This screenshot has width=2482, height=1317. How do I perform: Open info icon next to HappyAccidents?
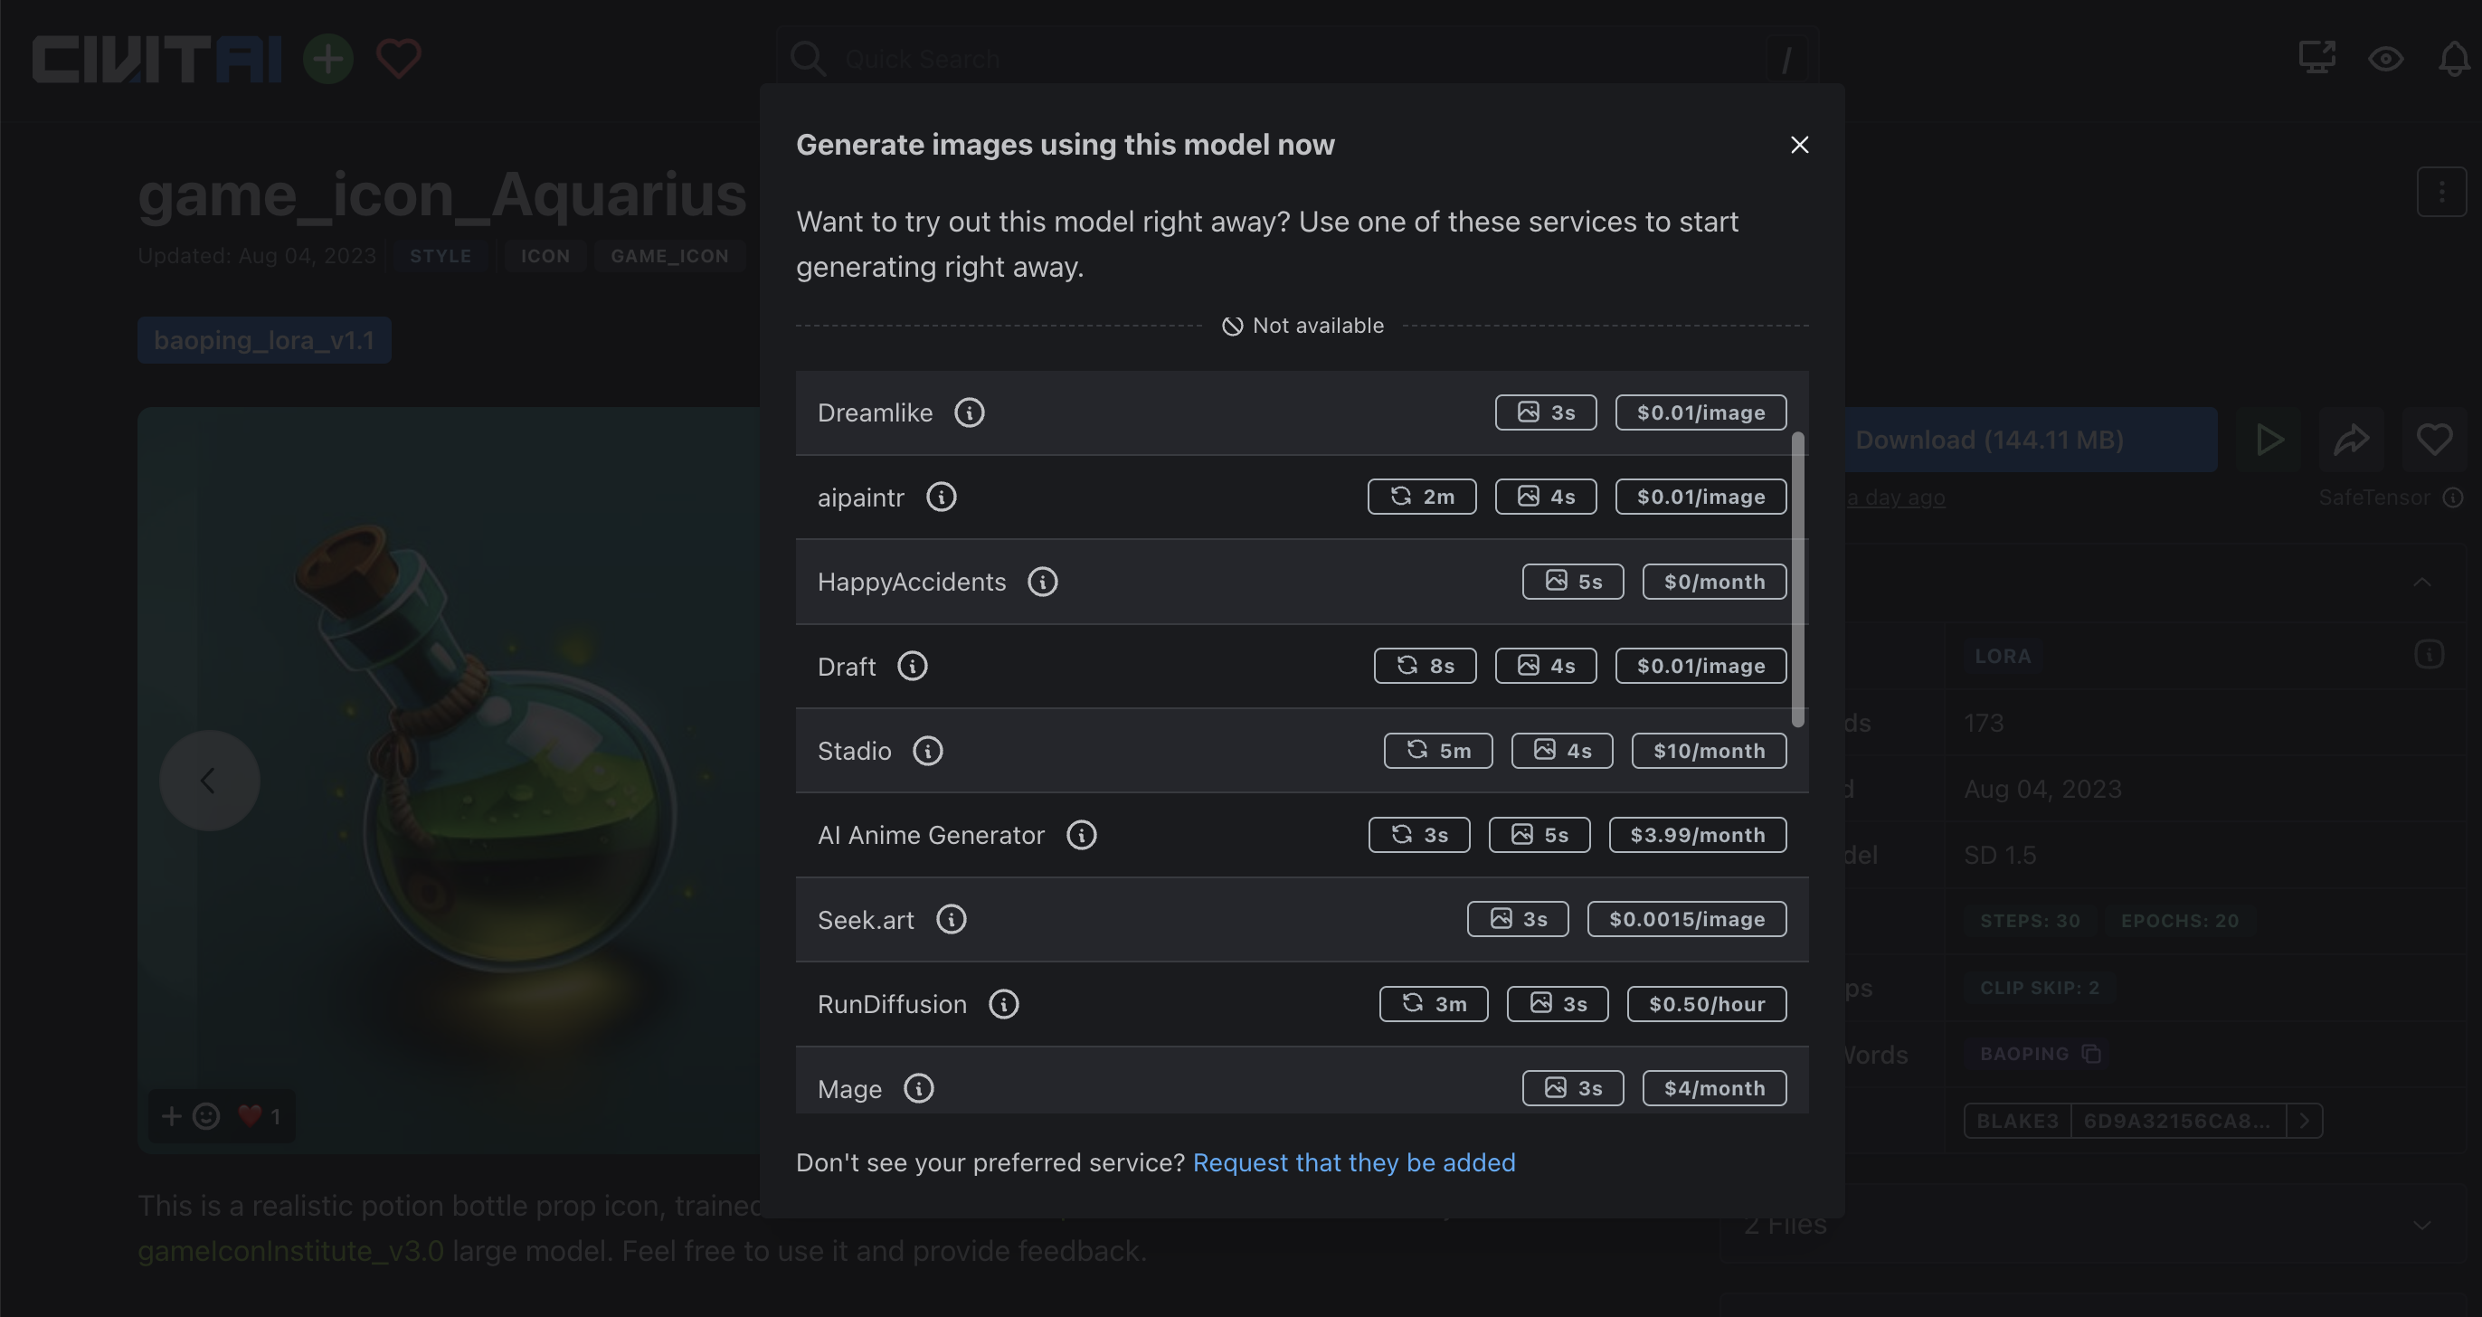tap(1043, 582)
